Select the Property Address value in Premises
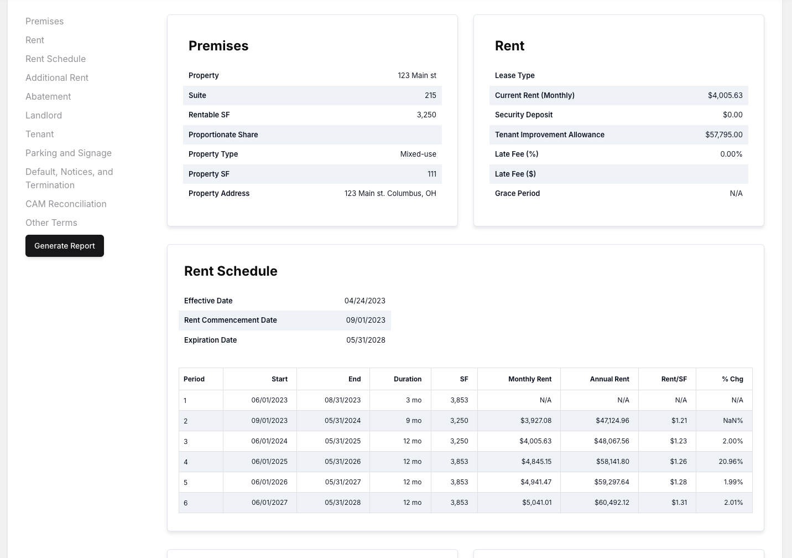The width and height of the screenshot is (792, 558). 390,193
